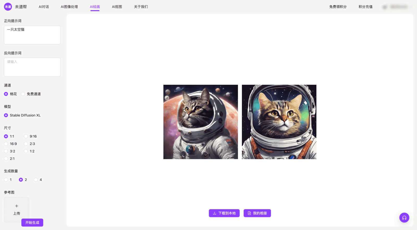
Task: Click the 反向提示词 label
Action: pyautogui.click(x=13, y=53)
